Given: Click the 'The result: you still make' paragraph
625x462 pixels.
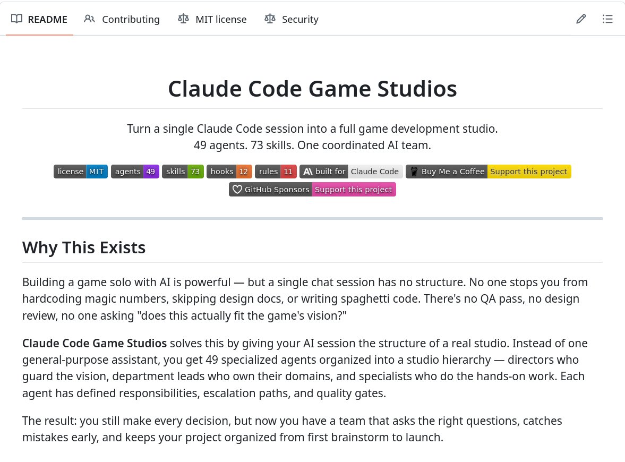Looking at the screenshot, I should (292, 429).
